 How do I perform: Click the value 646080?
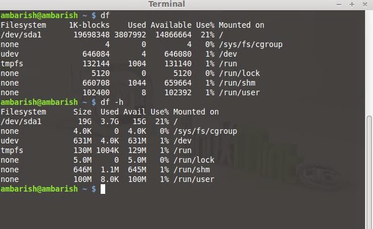[x=178, y=54]
